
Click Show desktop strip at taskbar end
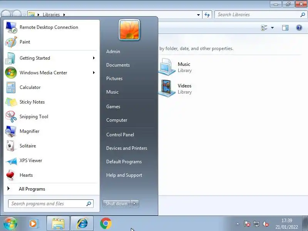[x=305, y=223]
